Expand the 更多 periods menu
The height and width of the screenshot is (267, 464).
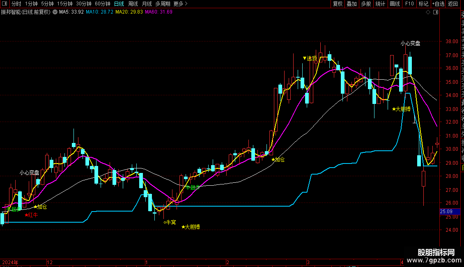[180, 4]
